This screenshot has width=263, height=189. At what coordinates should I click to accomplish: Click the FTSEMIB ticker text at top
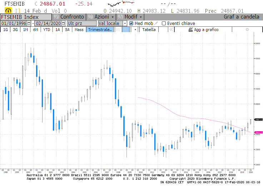(x=14, y=4)
